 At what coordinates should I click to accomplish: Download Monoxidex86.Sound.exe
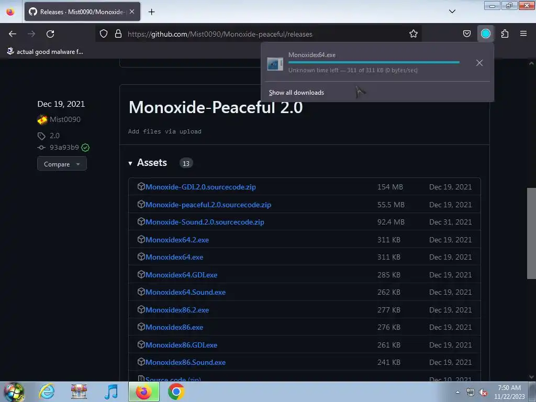[x=186, y=362]
